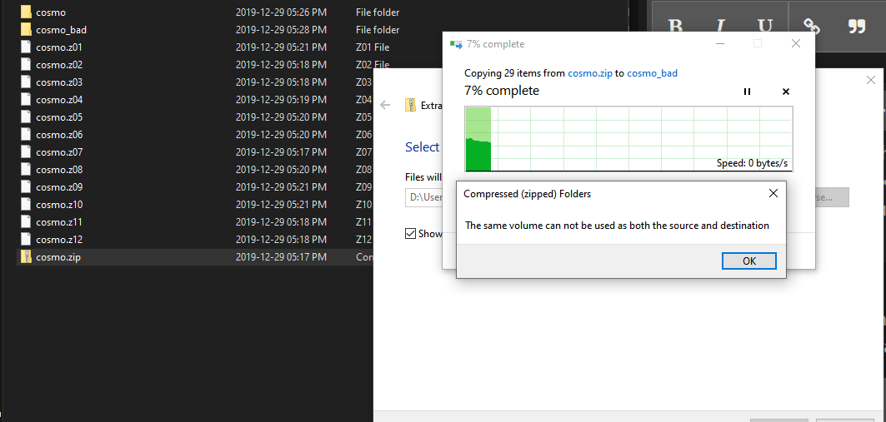The height and width of the screenshot is (422, 886).
Task: Apply Bold formatting in the editor
Action: point(675,27)
